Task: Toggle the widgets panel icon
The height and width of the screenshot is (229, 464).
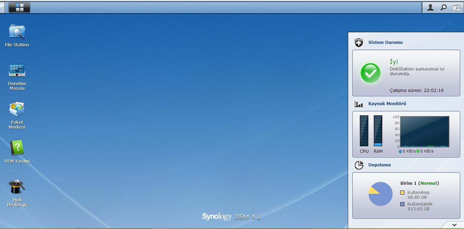Action: [456, 7]
